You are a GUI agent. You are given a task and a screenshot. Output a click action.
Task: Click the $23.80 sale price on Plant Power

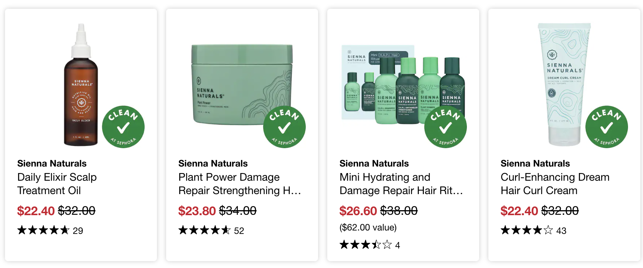(x=197, y=211)
